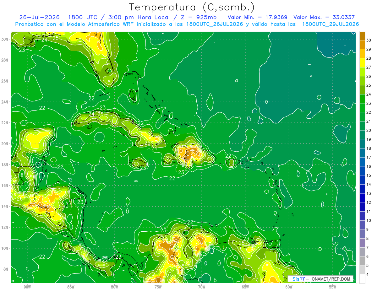Viewport: 377px width, 291px height.
Task: Click the legend value 24
Action: (x=369, y=94)
